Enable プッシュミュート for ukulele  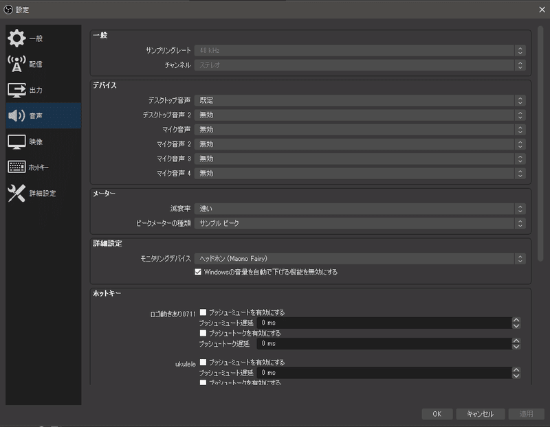click(x=203, y=362)
